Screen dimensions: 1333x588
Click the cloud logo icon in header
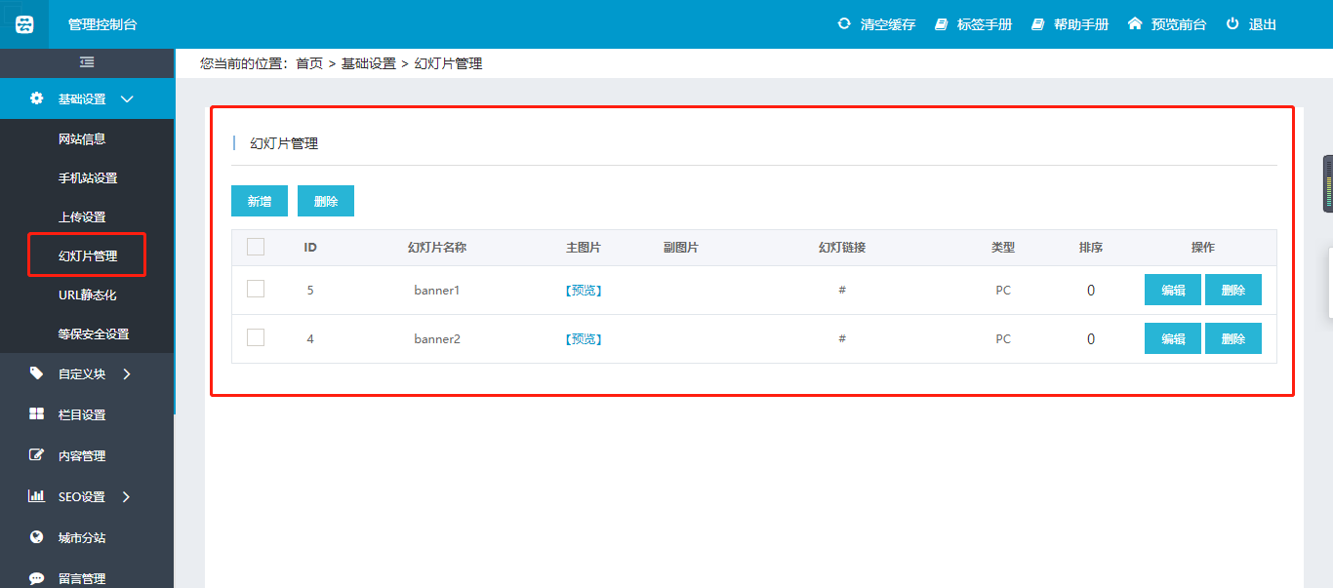[24, 24]
